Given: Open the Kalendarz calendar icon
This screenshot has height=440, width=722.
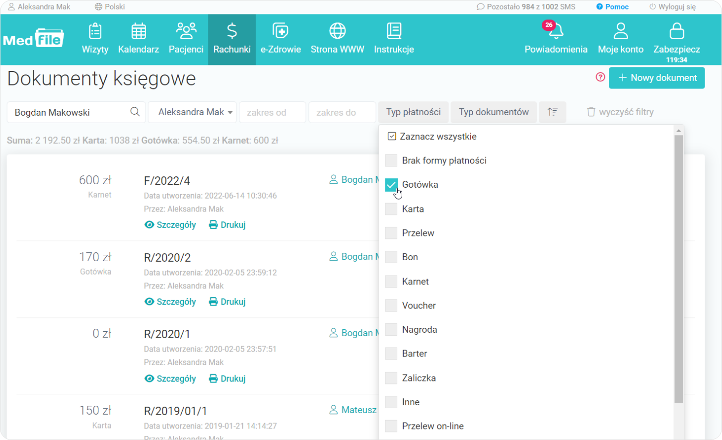Looking at the screenshot, I should (139, 31).
